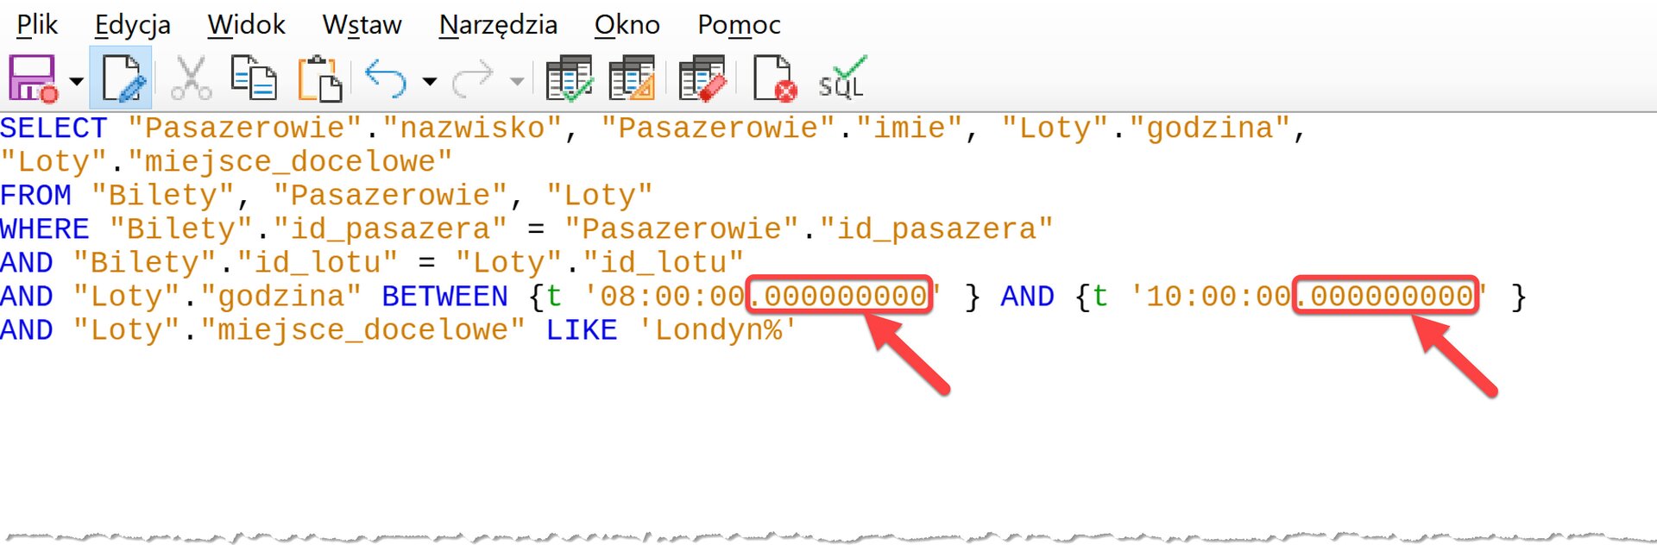Expand the Redo history dropdown
1657x545 pixels.
517,82
